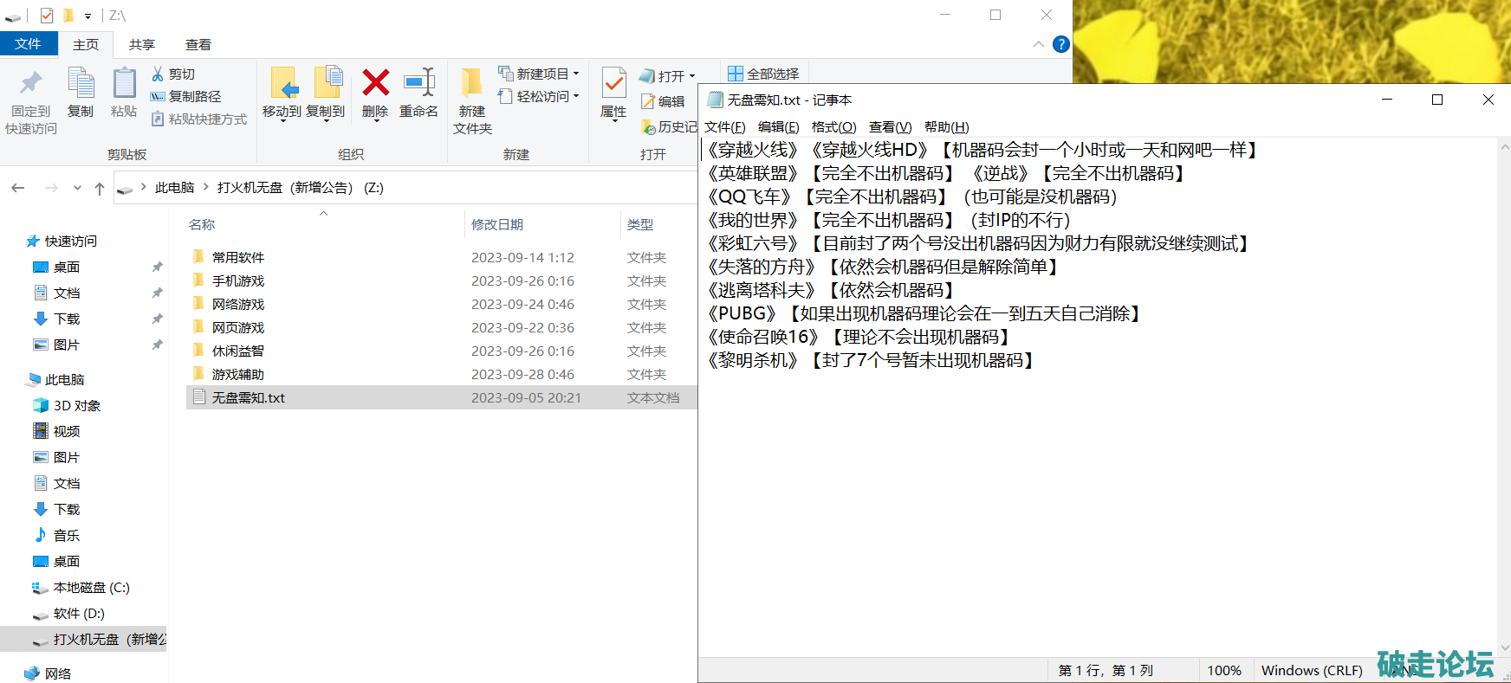Click Copy Path (复制路径) button

[x=186, y=96]
